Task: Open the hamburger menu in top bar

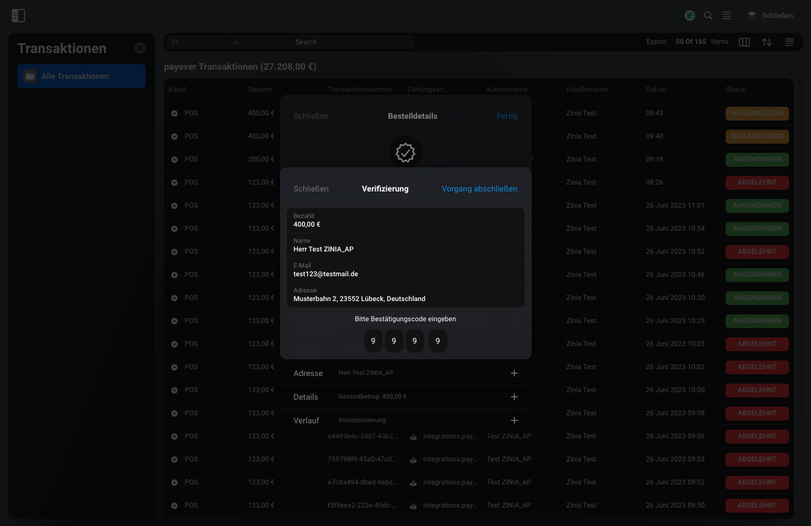Action: (727, 16)
